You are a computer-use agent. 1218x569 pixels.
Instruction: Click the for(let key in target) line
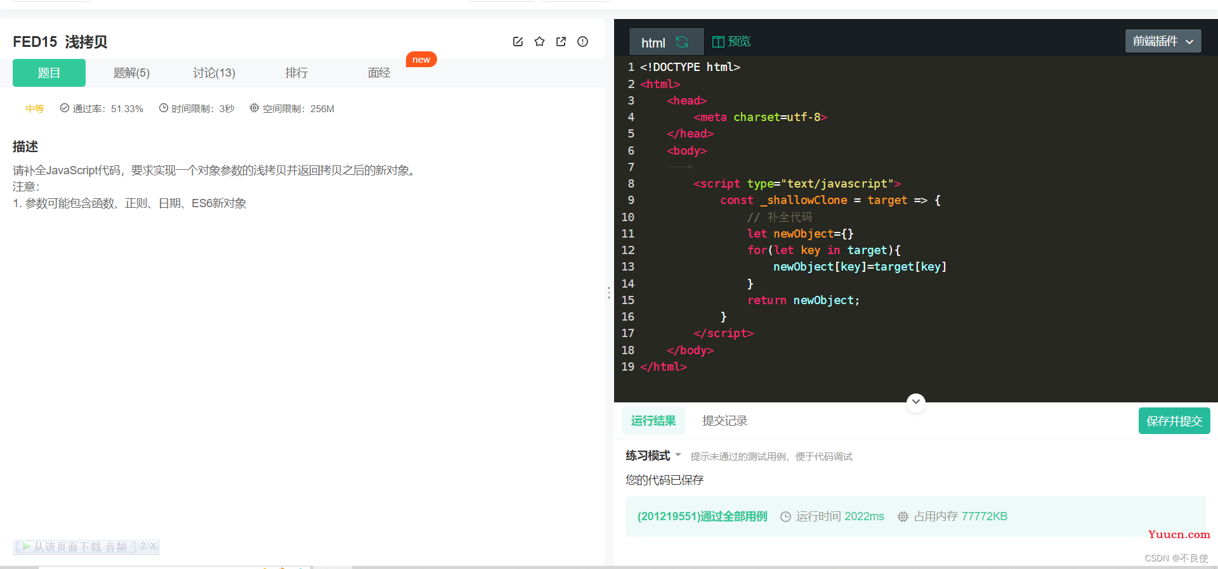[824, 250]
